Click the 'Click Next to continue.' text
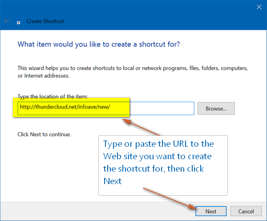The width and height of the screenshot is (267, 221). point(44,134)
